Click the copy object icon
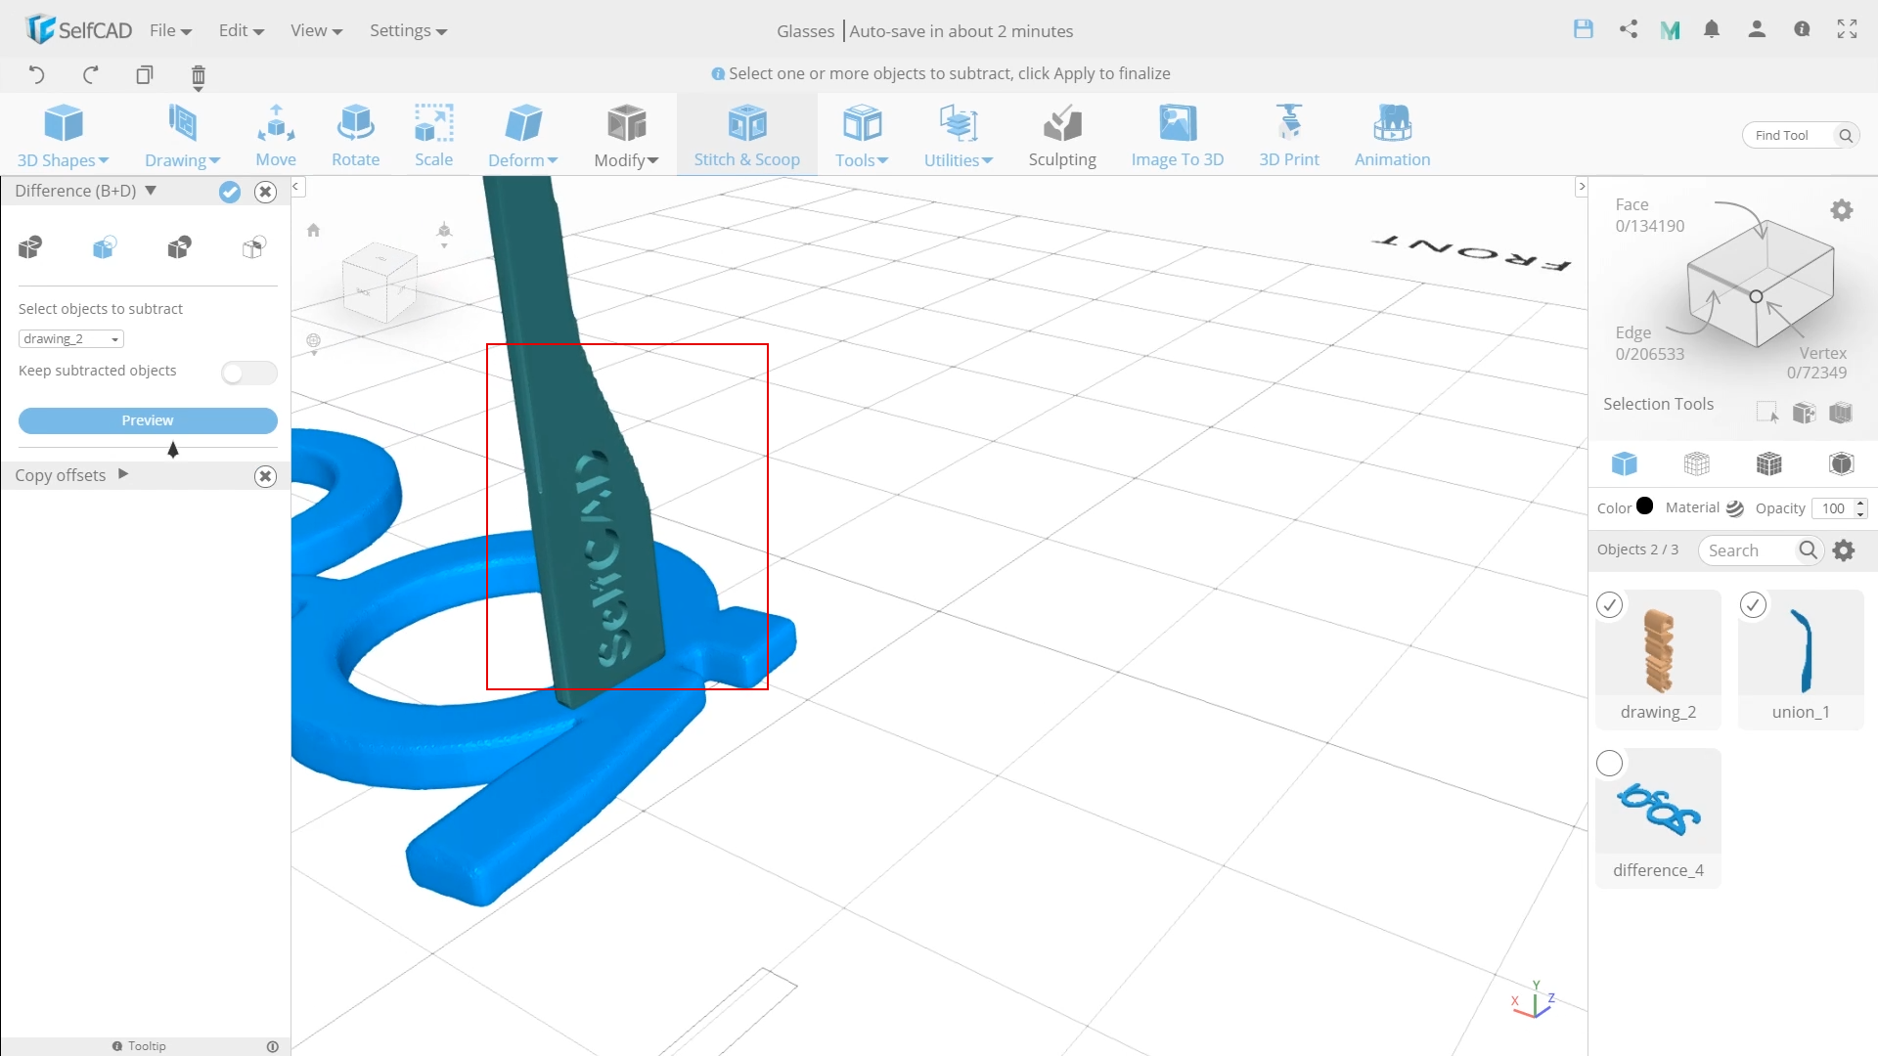The width and height of the screenshot is (1878, 1056). pyautogui.click(x=145, y=75)
